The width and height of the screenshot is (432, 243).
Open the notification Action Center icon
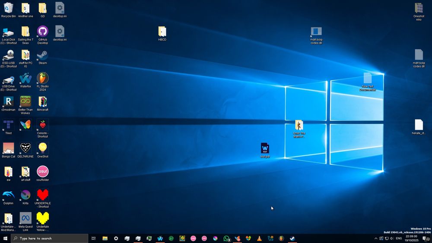[426, 238]
